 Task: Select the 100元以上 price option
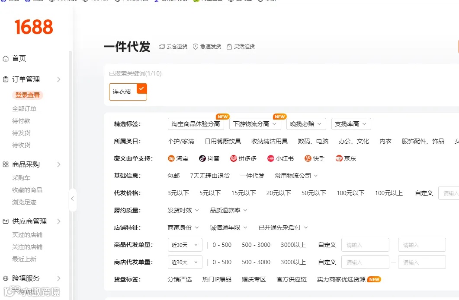click(x=389, y=193)
